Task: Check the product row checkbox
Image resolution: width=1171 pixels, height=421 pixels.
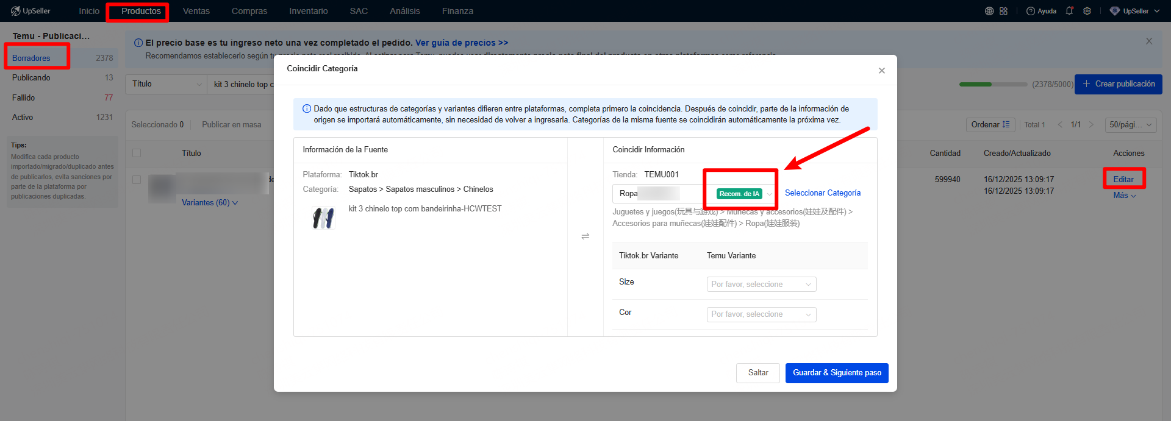Action: [137, 180]
